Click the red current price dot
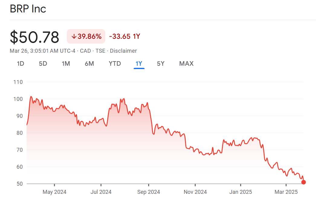Viewport: 316px width, 202px height. [x=304, y=182]
